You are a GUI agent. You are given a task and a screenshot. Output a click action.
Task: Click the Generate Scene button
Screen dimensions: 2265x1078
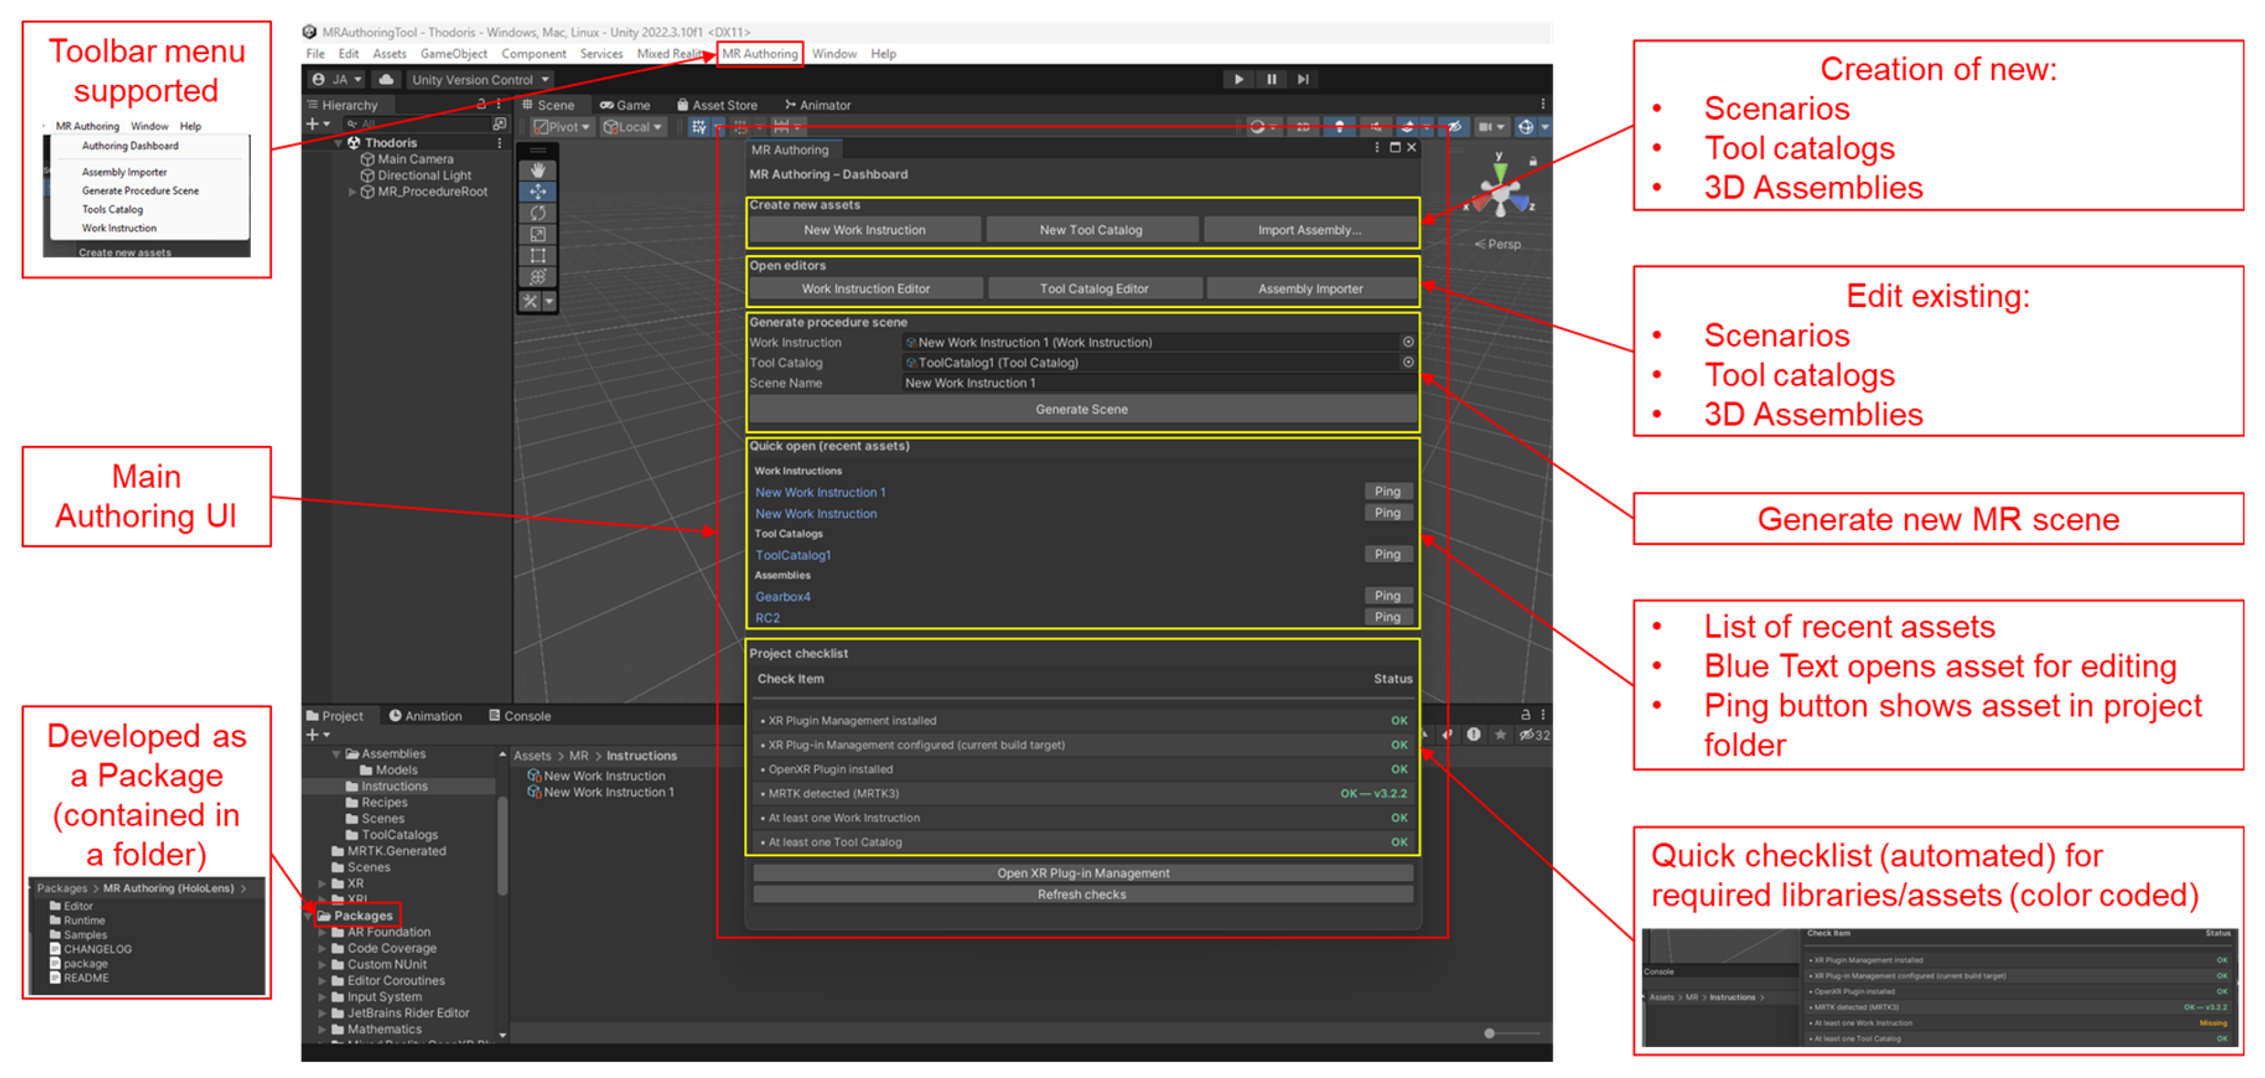pyautogui.click(x=1082, y=409)
